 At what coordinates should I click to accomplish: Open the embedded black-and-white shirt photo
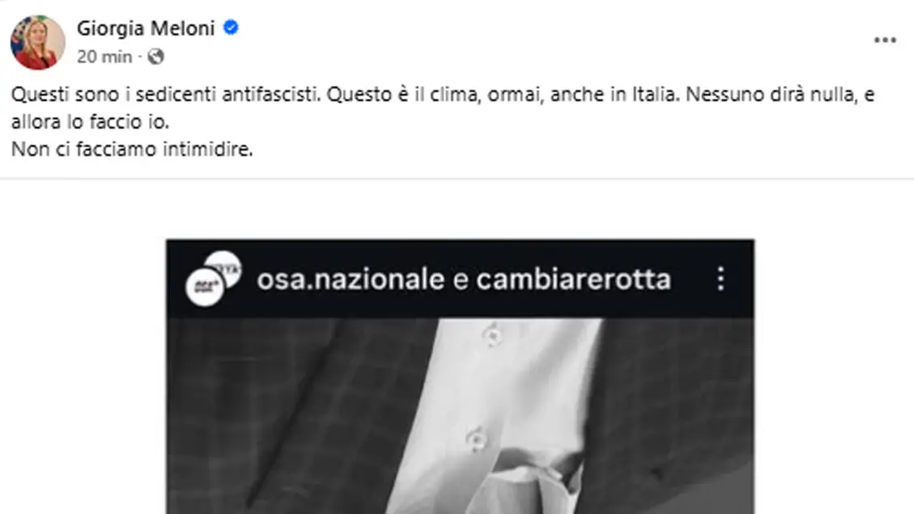tap(460, 416)
